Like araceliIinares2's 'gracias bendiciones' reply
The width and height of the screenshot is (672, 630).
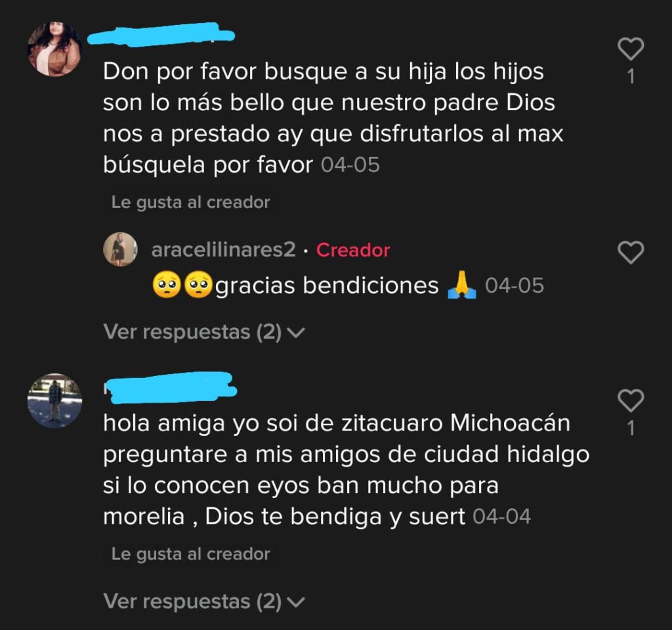pyautogui.click(x=631, y=252)
